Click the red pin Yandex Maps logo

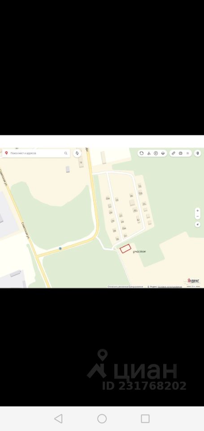click(6, 153)
